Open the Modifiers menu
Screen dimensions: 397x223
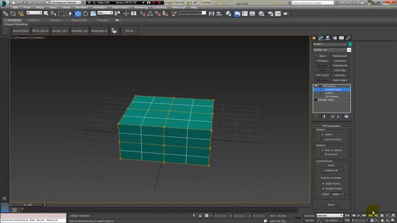click(x=81, y=7)
